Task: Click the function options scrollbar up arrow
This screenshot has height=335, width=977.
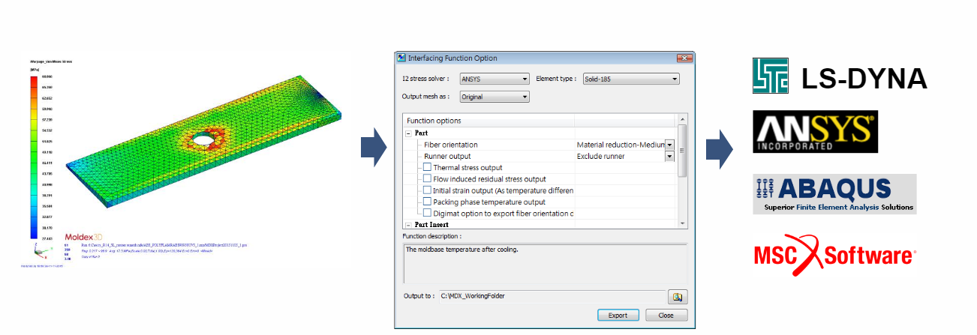Action: pyautogui.click(x=682, y=118)
